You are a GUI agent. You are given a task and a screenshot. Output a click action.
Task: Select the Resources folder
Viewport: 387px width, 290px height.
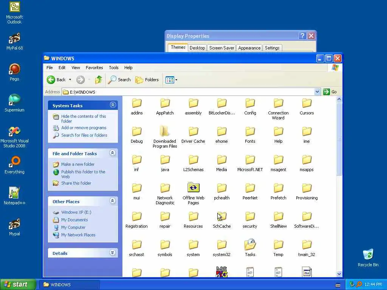(193, 221)
